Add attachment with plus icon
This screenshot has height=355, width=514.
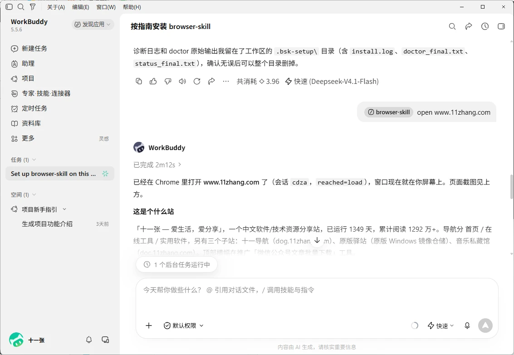click(149, 326)
